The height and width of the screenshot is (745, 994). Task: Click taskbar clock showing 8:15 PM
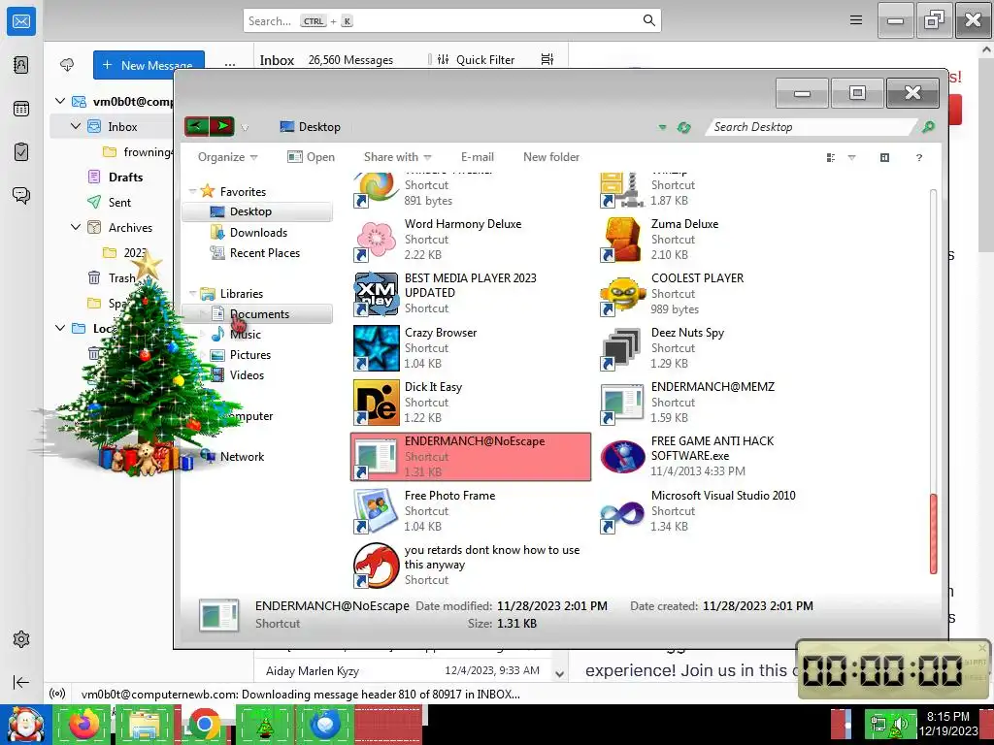pos(948,724)
